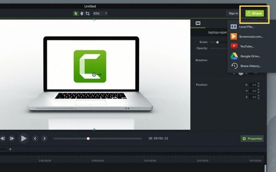Click the playback scrubber handle
This screenshot has width=276, height=172.
(x=88, y=139)
